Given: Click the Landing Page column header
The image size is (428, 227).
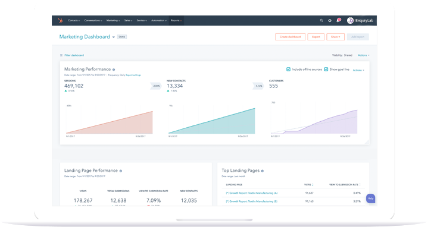Looking at the screenshot, I should pos(234,185).
